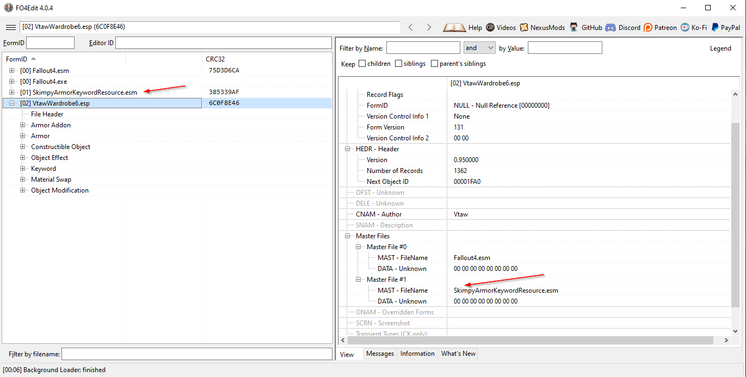
Task: Click the back navigation arrow
Action: pyautogui.click(x=411, y=27)
